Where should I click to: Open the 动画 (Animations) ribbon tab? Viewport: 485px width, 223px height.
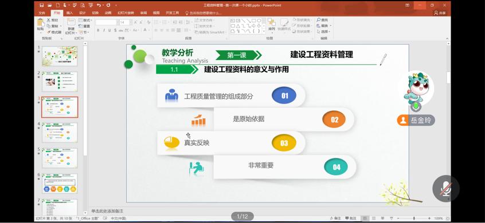click(108, 13)
